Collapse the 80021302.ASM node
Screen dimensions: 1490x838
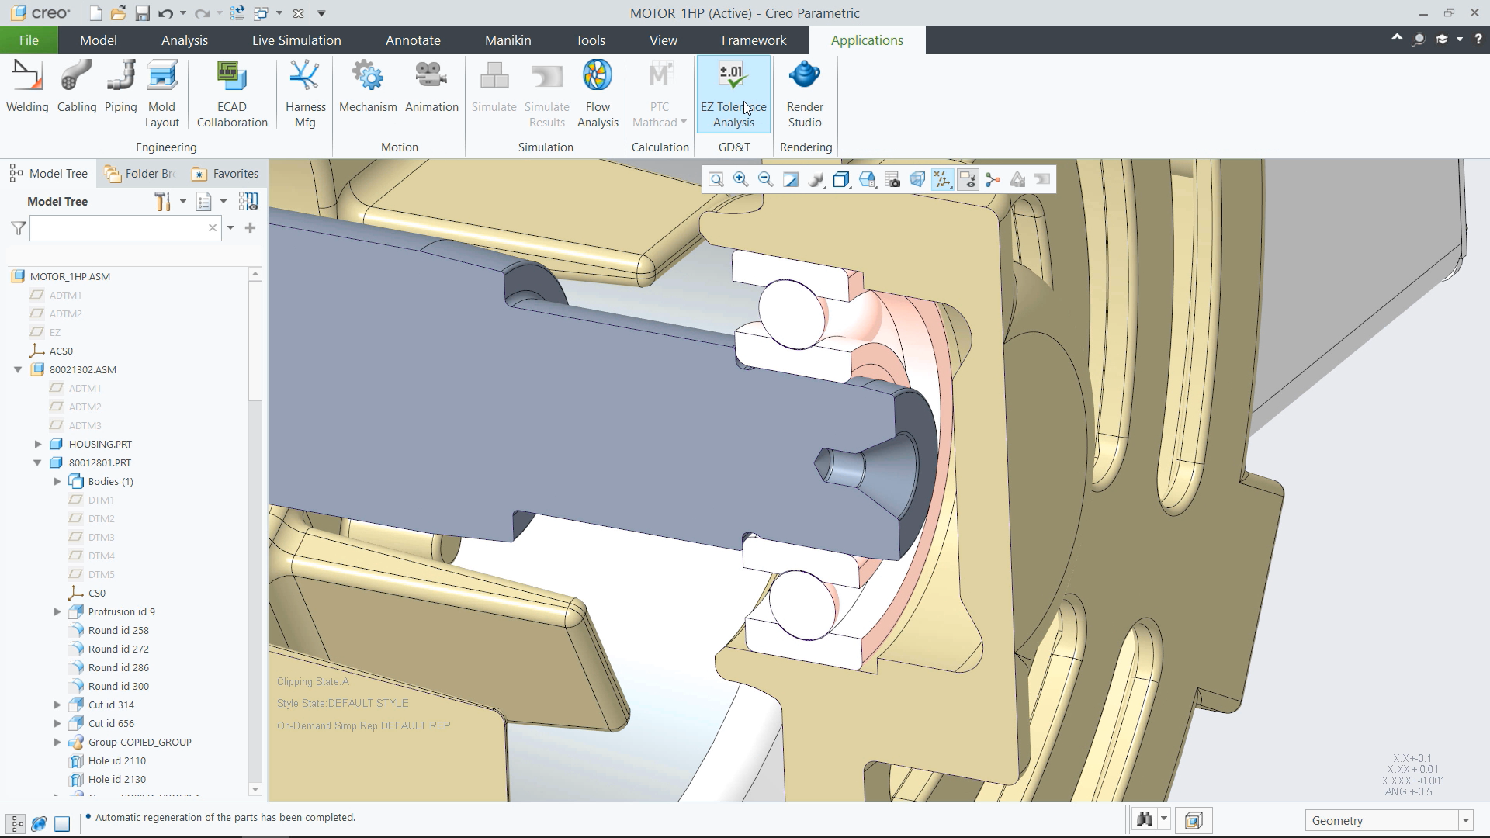(x=18, y=370)
